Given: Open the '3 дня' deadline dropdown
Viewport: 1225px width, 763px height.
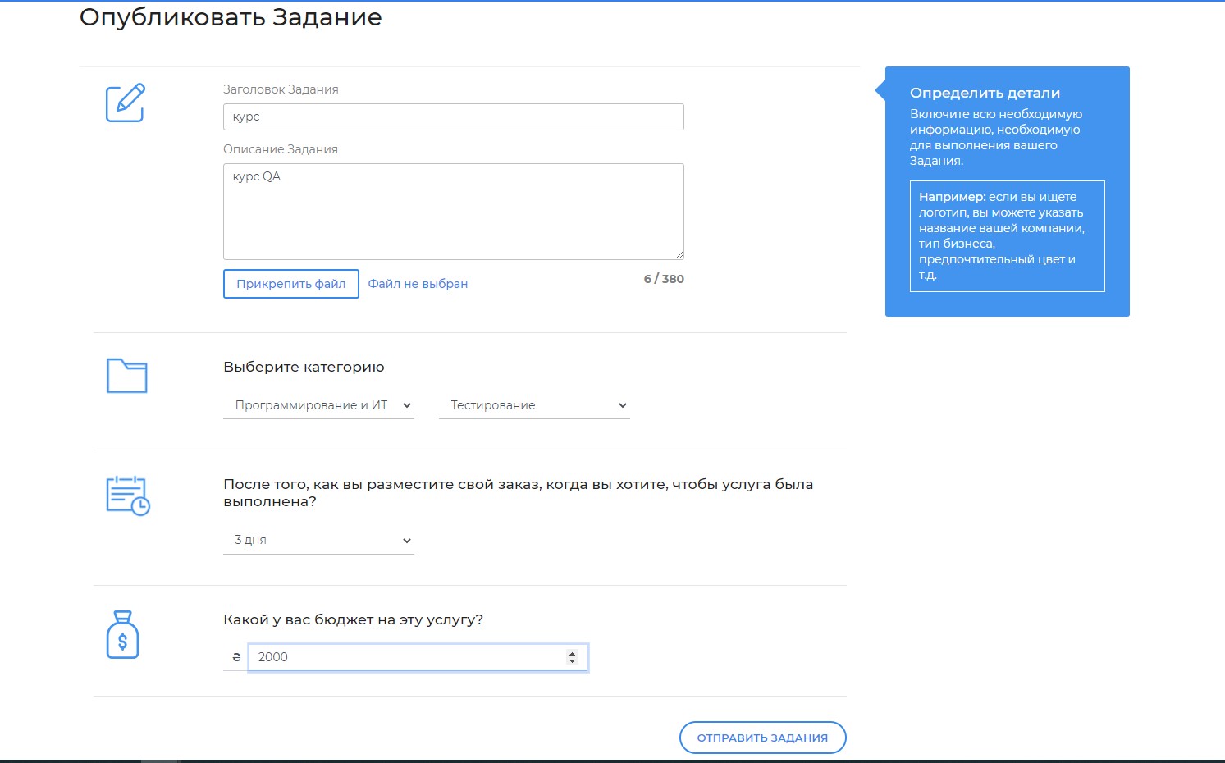Looking at the screenshot, I should point(318,540).
